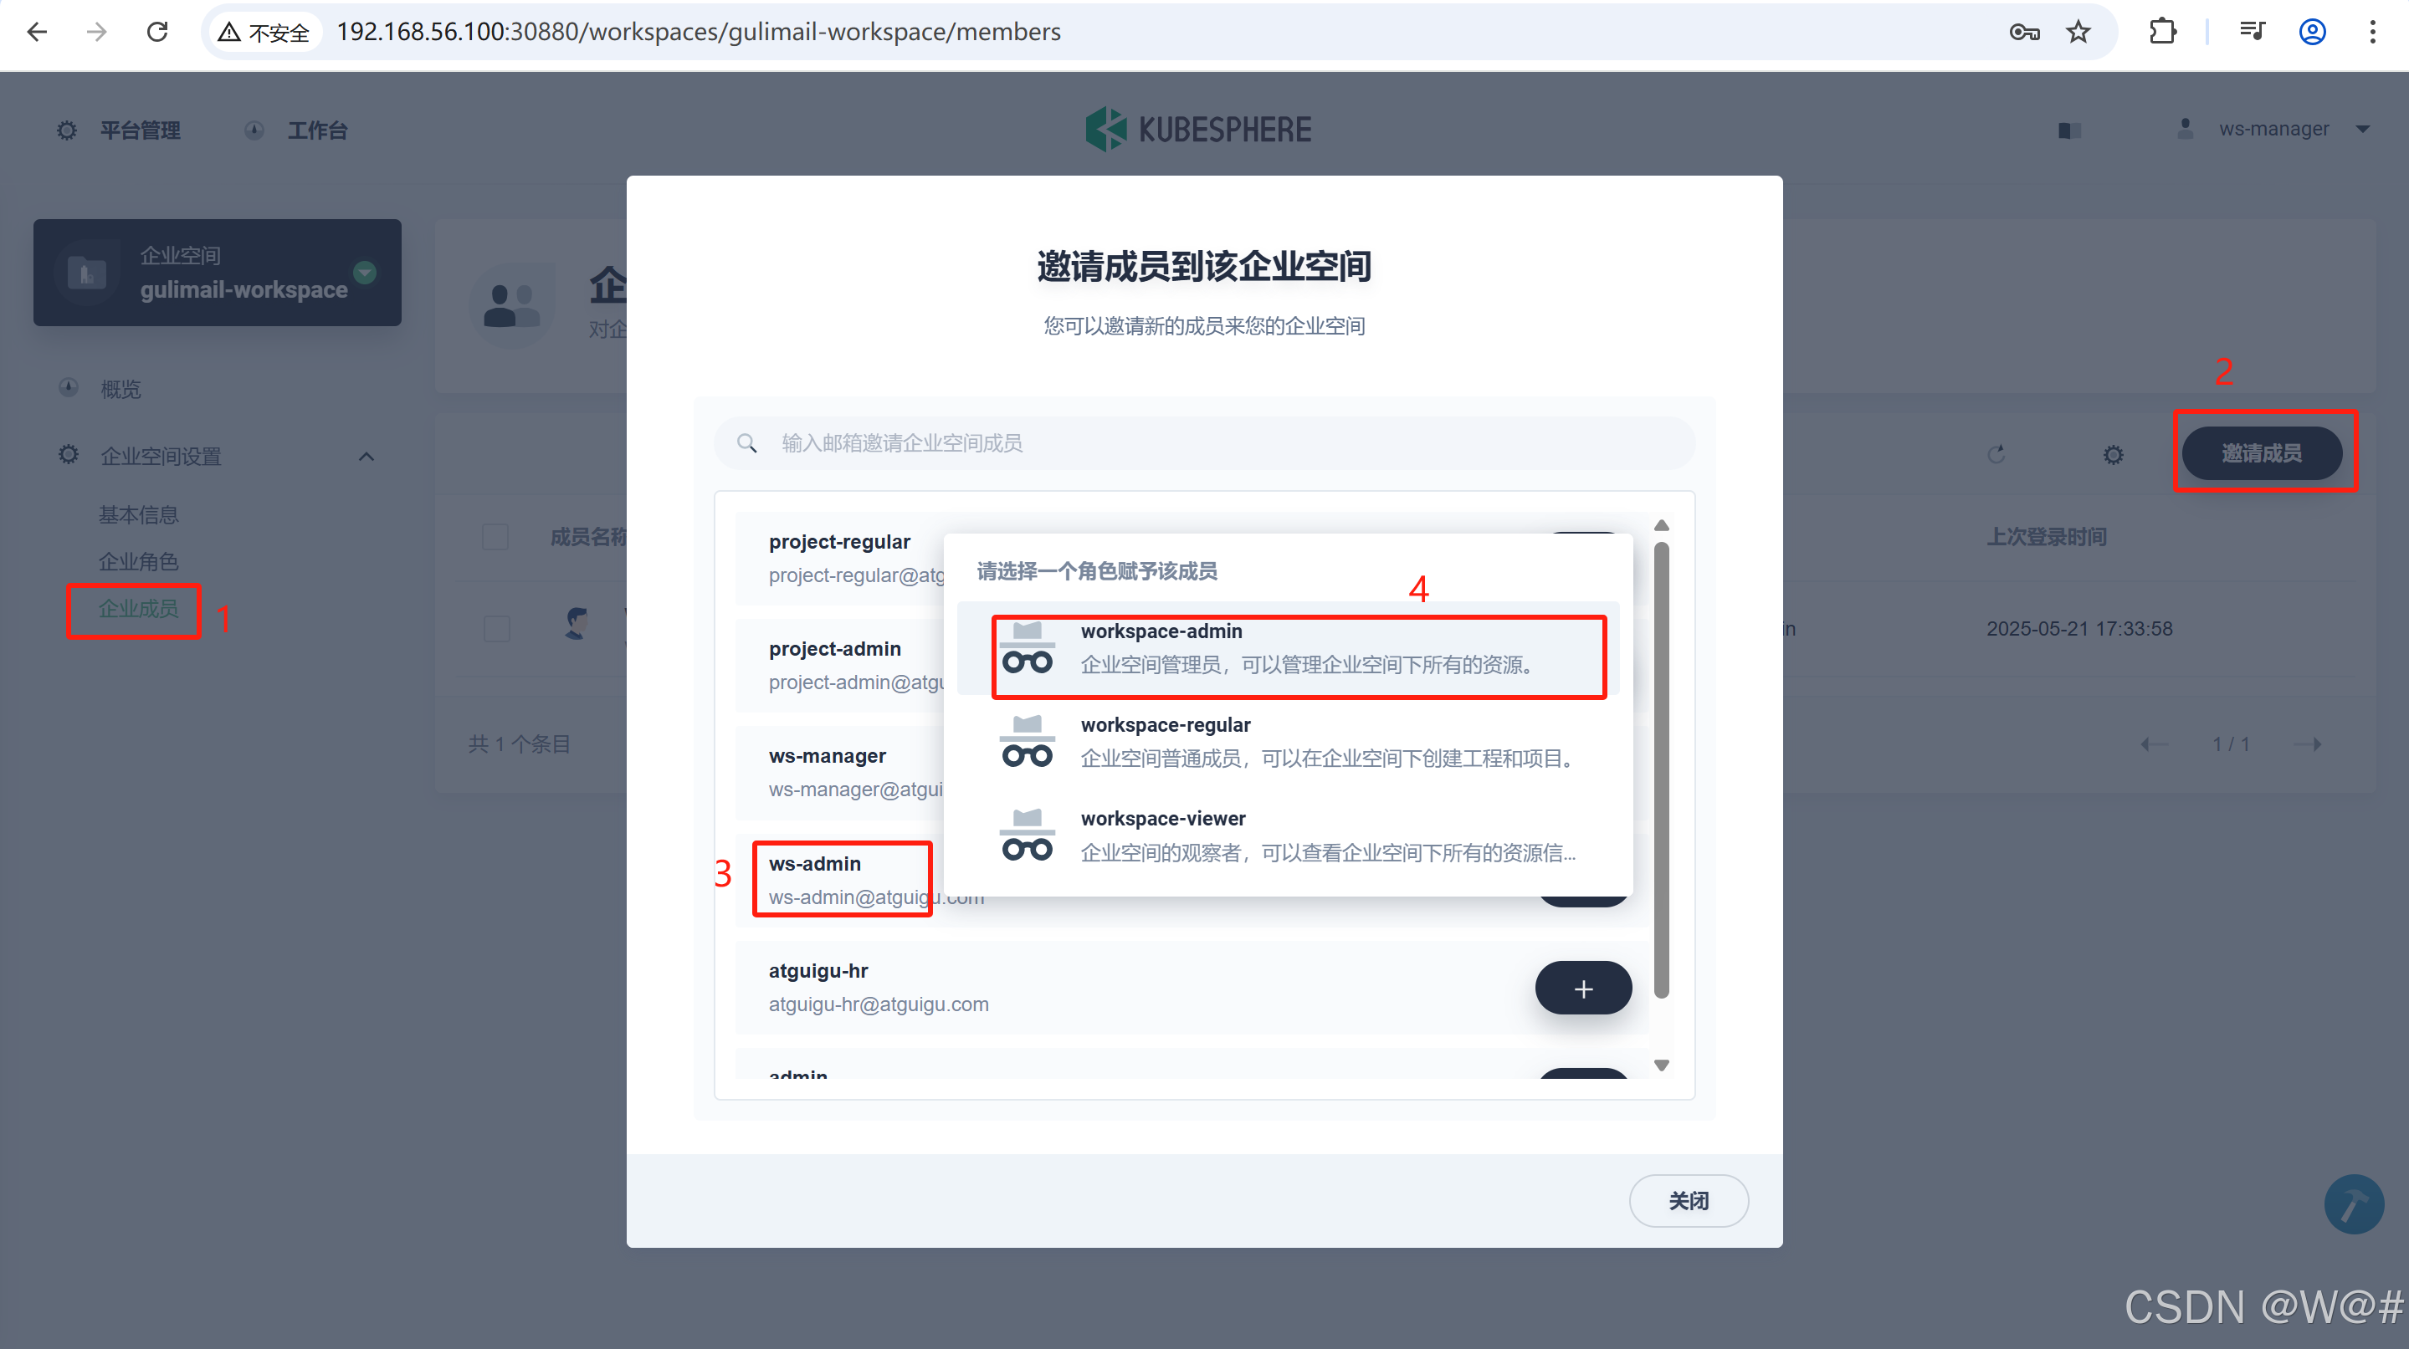Go to previous page of members
This screenshot has width=2409, height=1349.
click(2154, 744)
